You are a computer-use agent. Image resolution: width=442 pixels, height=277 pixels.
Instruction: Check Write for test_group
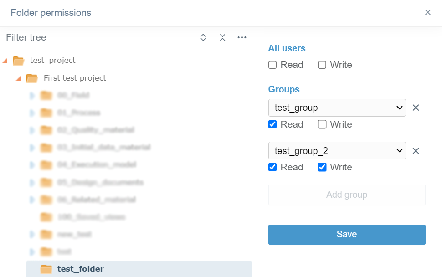[x=322, y=124]
